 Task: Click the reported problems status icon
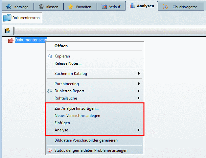coord(50,150)
